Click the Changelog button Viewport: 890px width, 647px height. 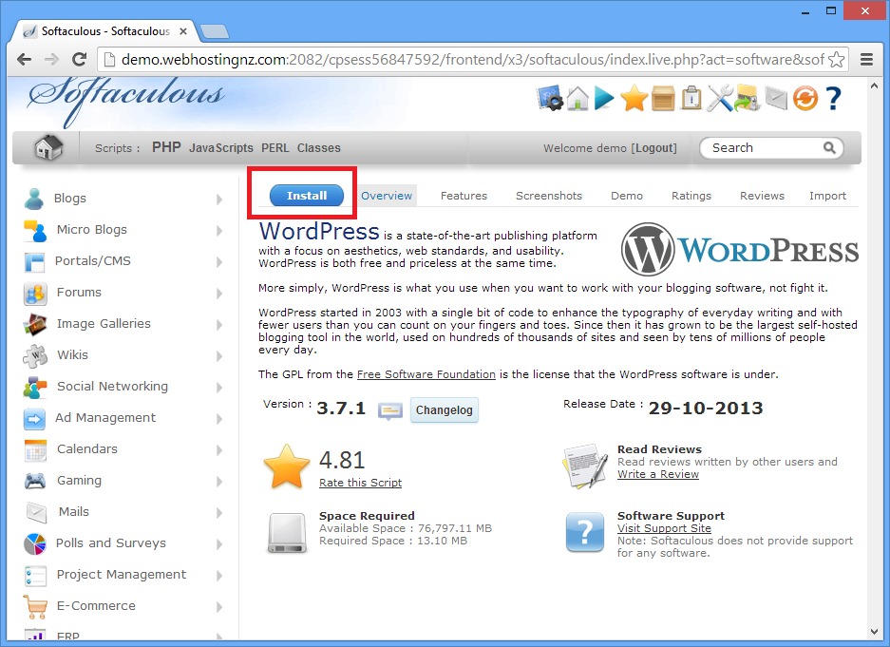click(x=445, y=411)
